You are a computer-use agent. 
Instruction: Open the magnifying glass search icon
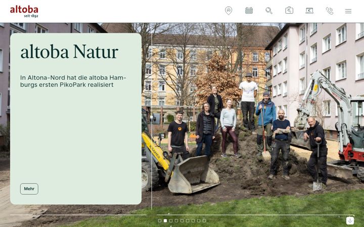coord(269,11)
